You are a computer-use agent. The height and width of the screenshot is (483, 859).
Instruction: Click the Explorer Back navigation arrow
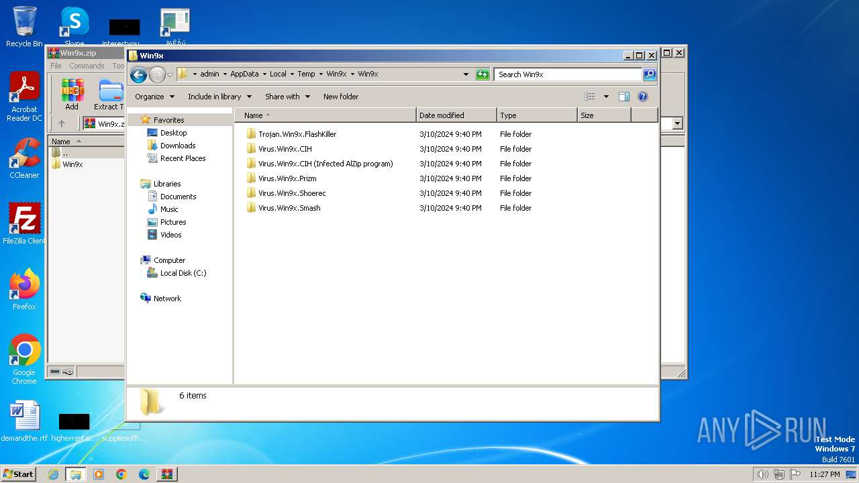138,74
